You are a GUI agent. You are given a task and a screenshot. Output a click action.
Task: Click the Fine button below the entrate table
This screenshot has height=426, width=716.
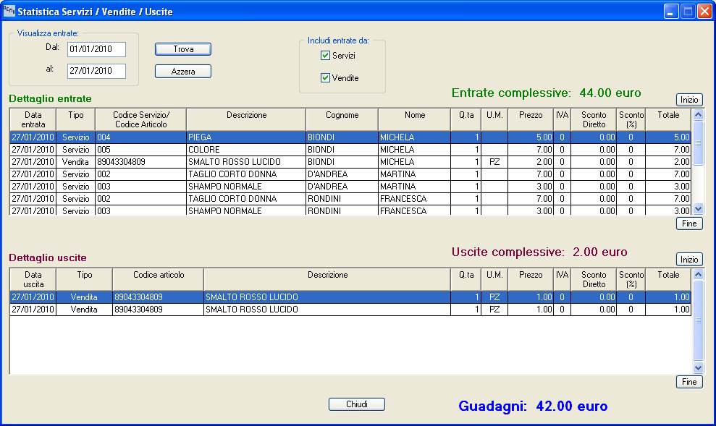tap(689, 223)
